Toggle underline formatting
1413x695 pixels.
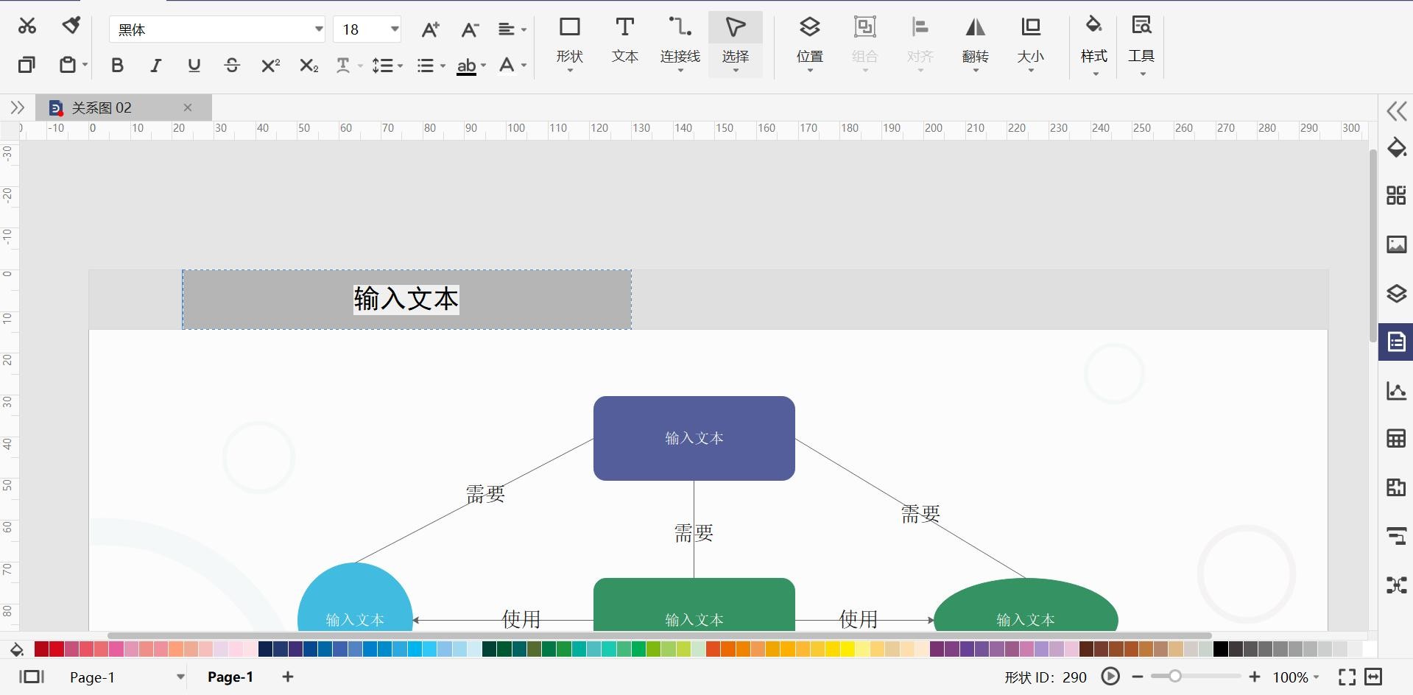[194, 66]
